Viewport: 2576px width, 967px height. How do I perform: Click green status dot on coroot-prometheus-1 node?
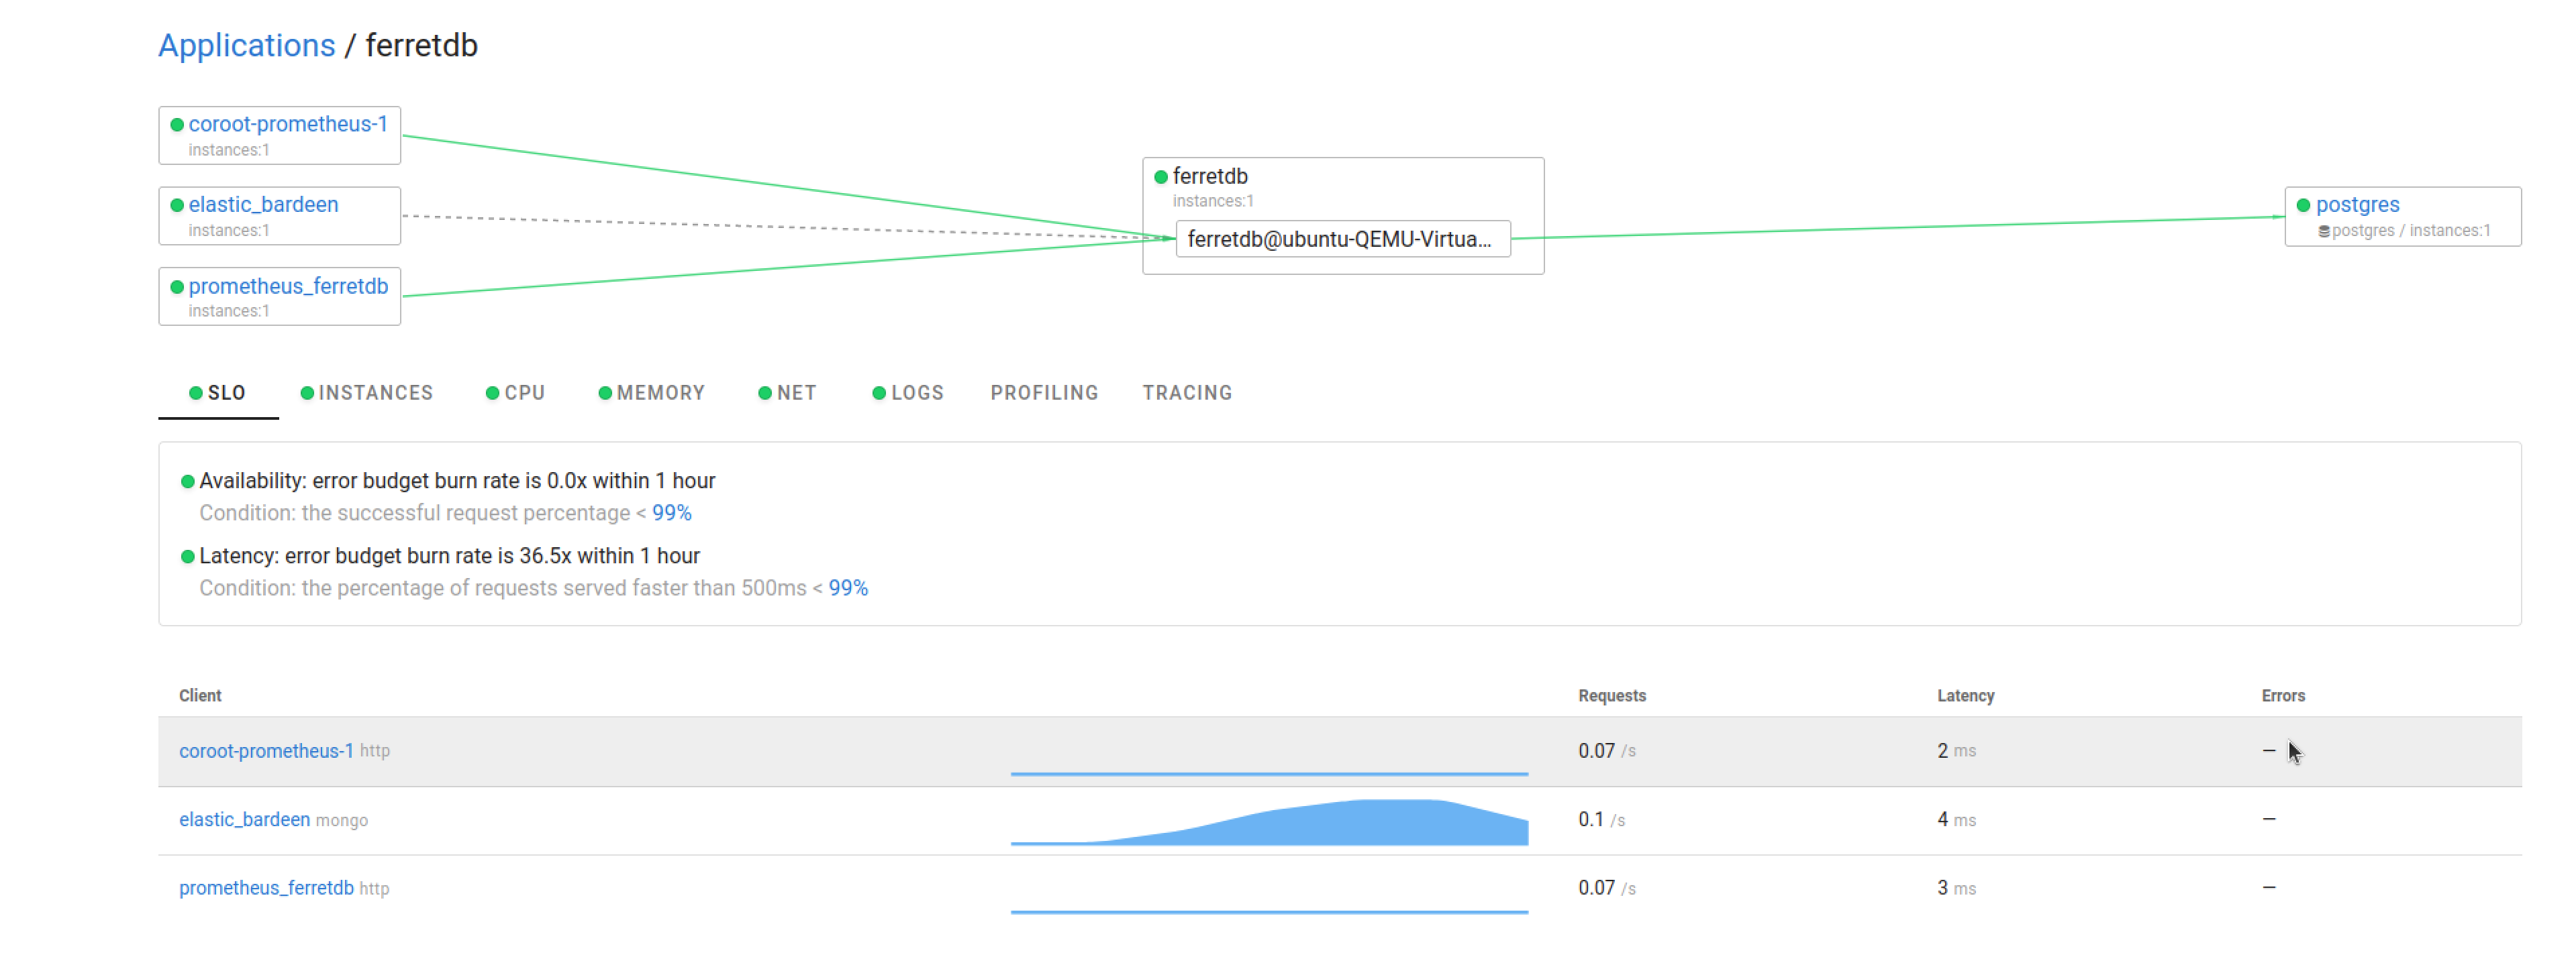pos(177,125)
